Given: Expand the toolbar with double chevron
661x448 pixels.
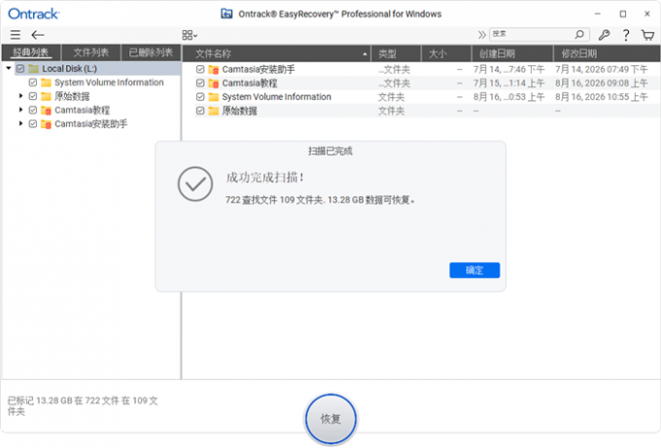Looking at the screenshot, I should [481, 35].
